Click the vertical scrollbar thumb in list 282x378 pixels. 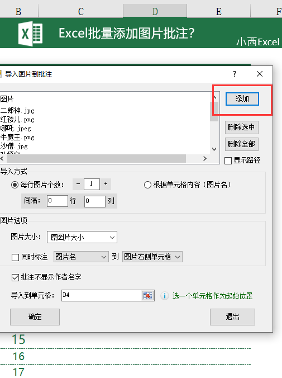(214, 111)
